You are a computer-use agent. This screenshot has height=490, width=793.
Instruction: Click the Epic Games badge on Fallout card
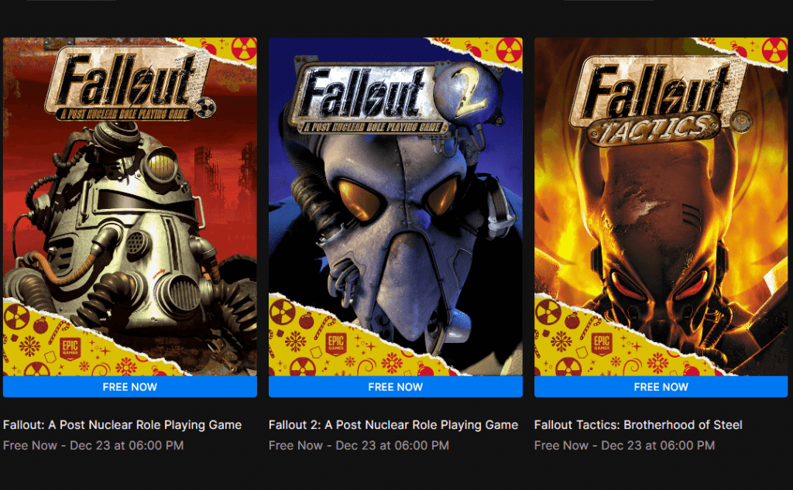coord(70,347)
